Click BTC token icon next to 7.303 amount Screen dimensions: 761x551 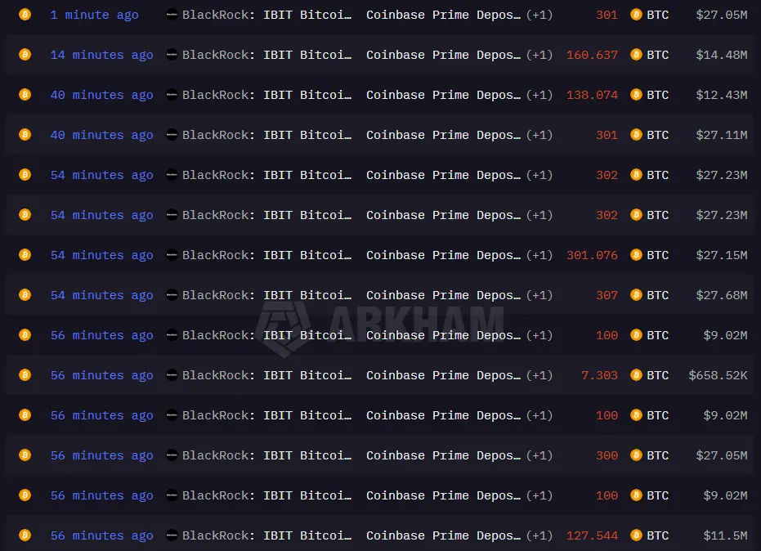pyautogui.click(x=636, y=375)
